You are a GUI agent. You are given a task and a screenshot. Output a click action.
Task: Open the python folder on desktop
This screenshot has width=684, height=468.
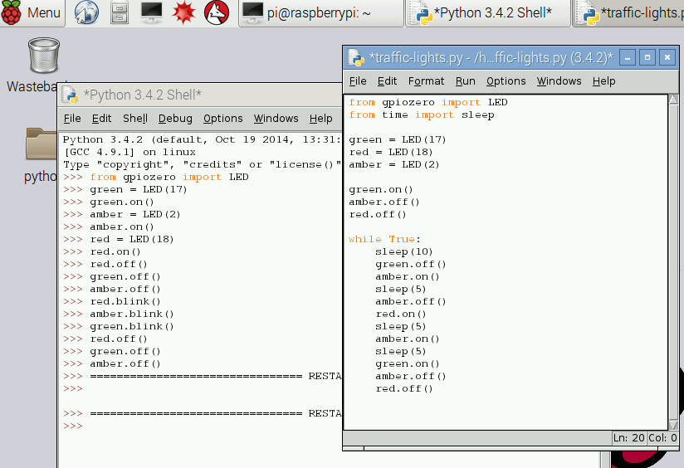coord(40,145)
